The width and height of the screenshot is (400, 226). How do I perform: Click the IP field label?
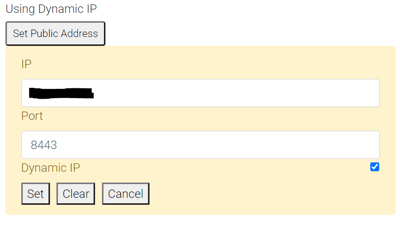(26, 64)
